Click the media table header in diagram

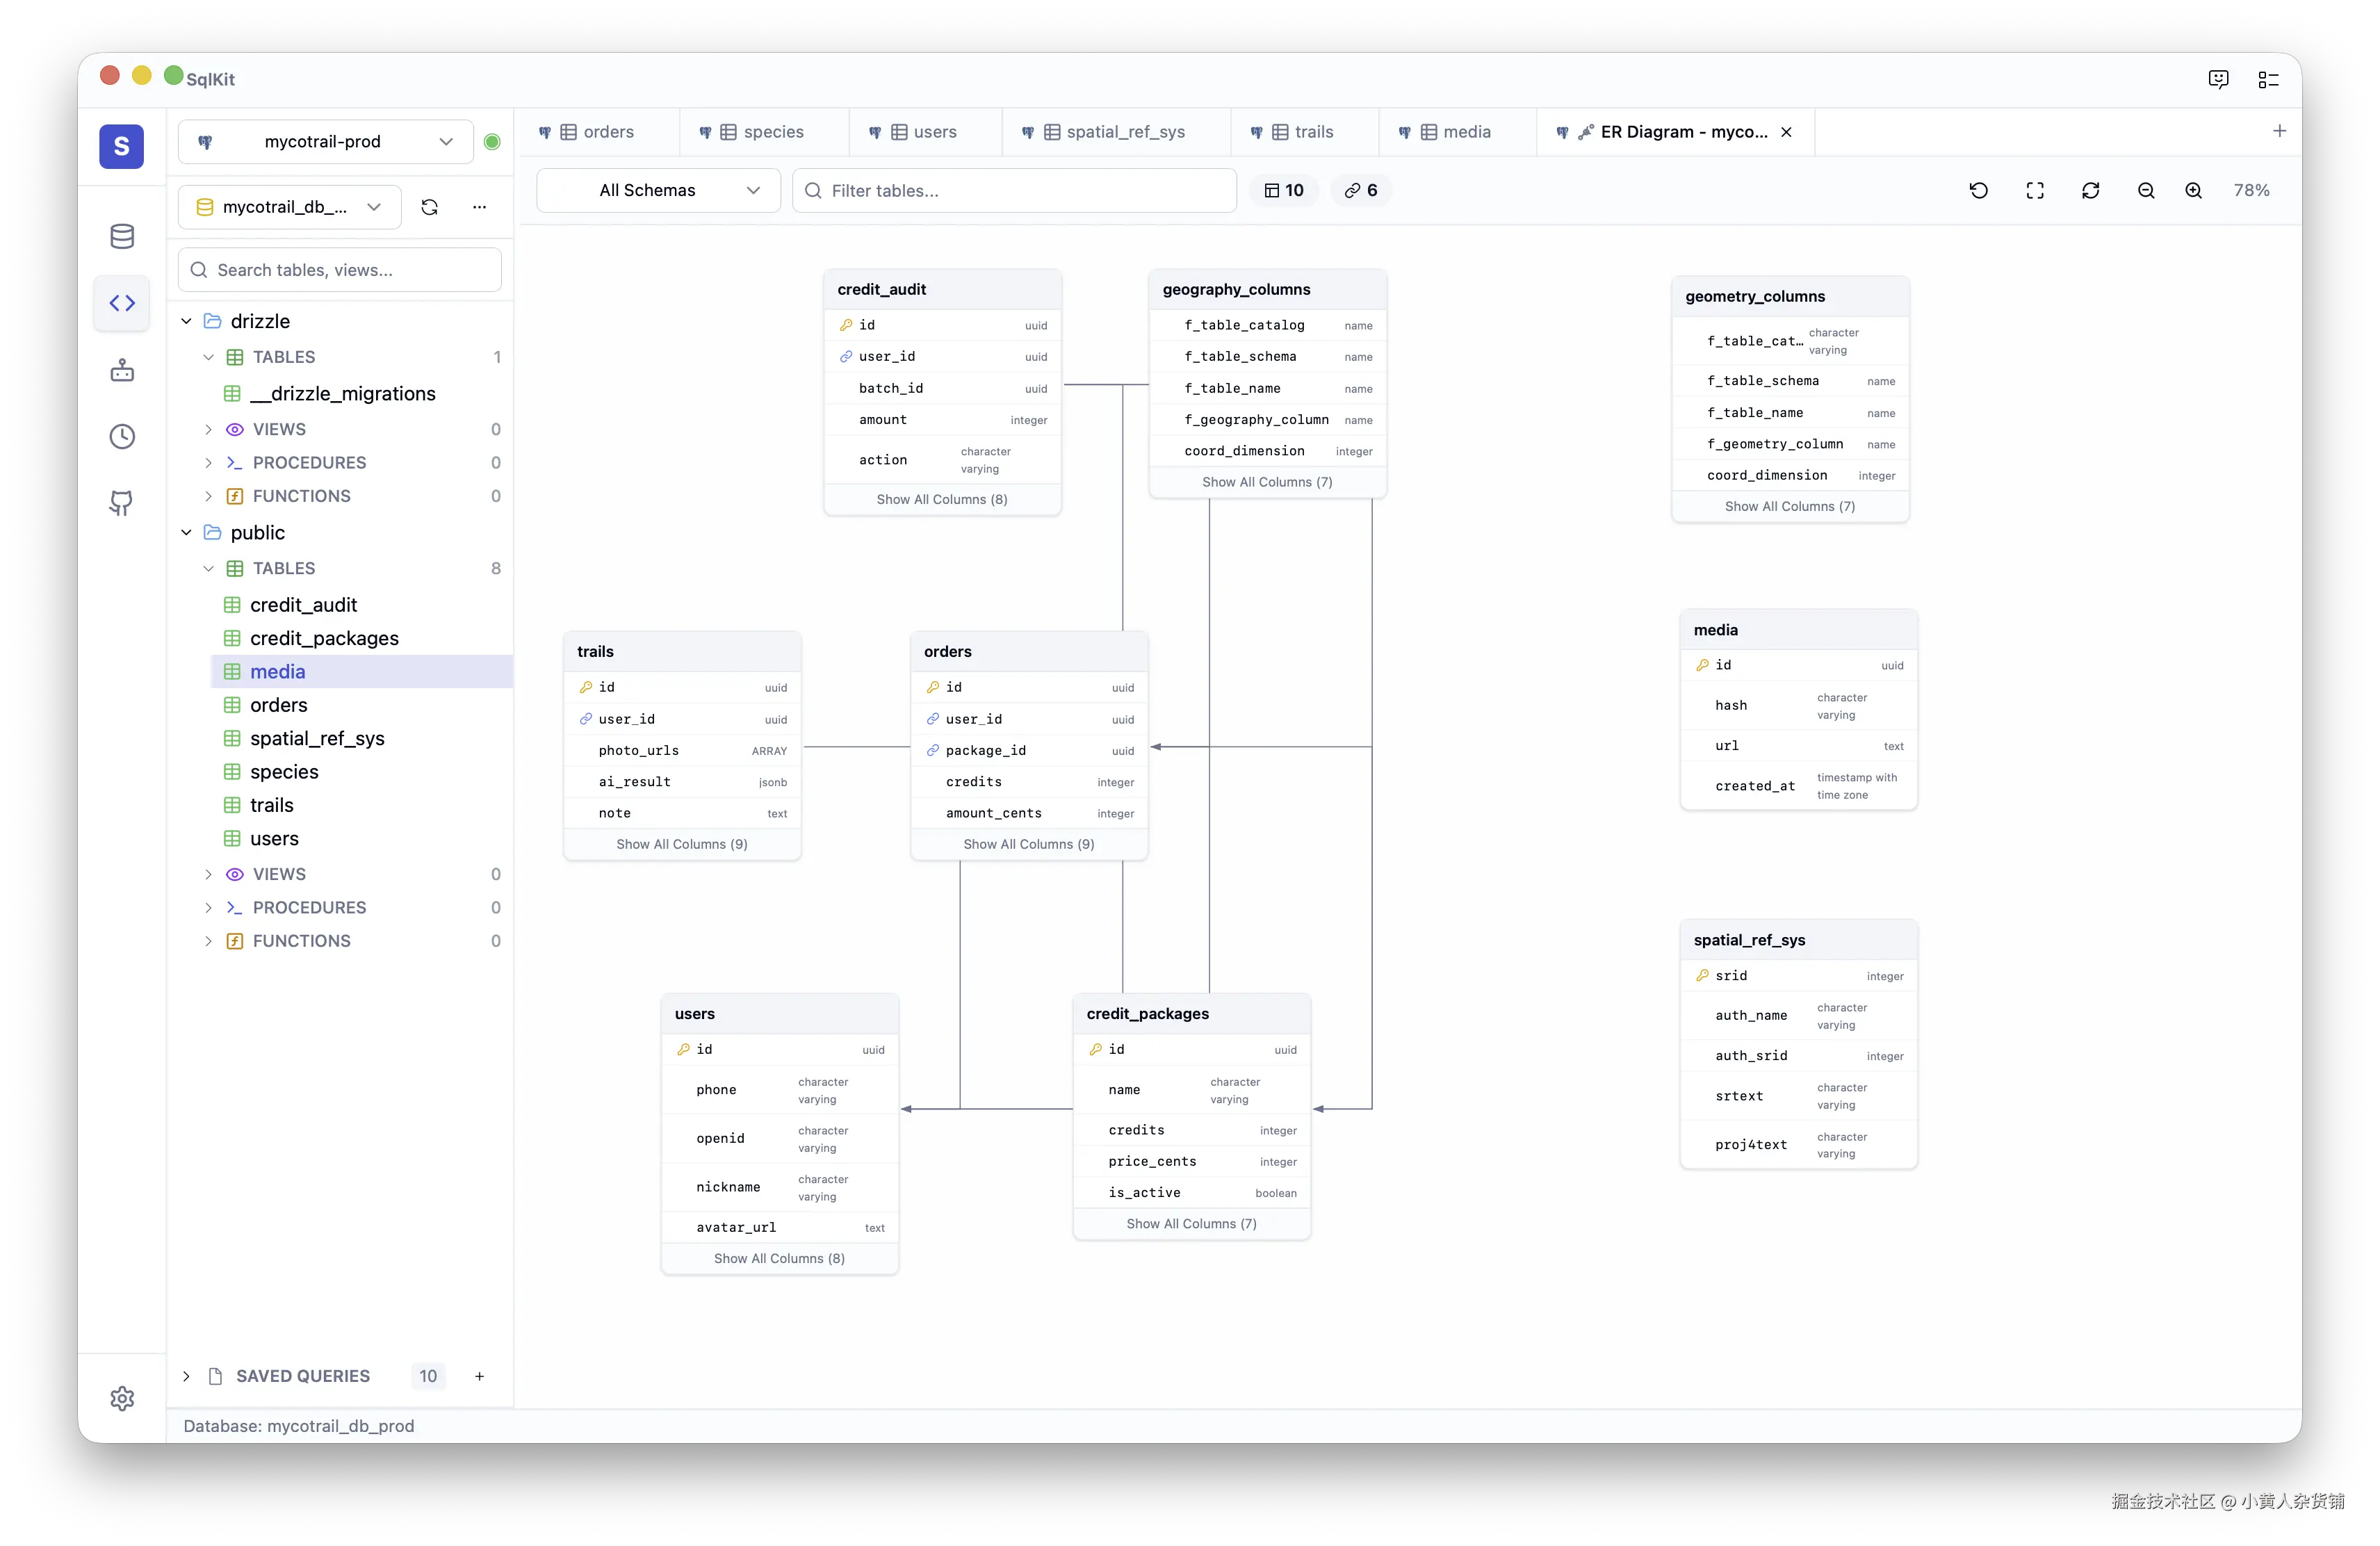tap(1798, 630)
